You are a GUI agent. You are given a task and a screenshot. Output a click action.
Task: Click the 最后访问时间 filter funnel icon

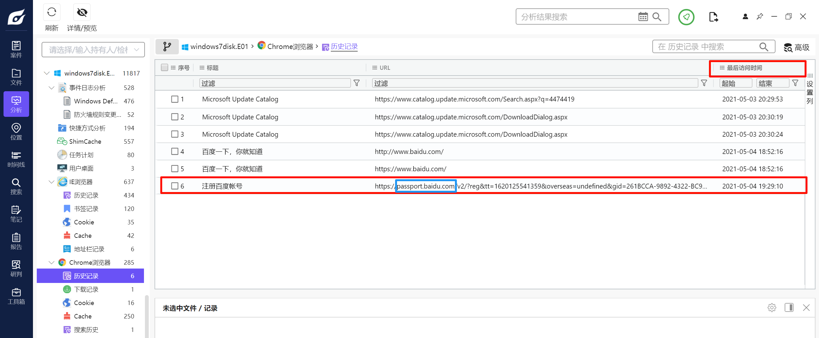pos(795,83)
